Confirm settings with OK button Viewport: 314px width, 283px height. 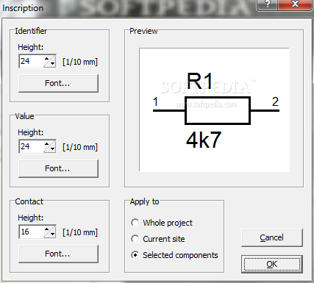point(272,264)
